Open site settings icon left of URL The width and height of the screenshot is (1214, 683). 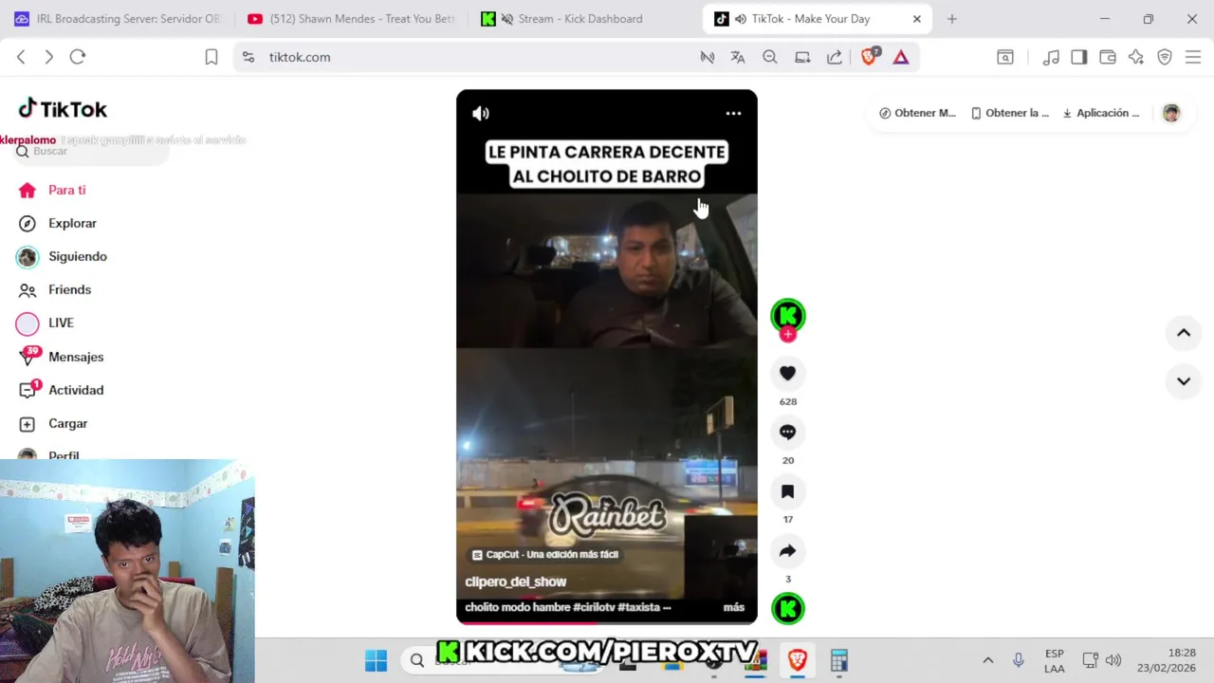248,57
